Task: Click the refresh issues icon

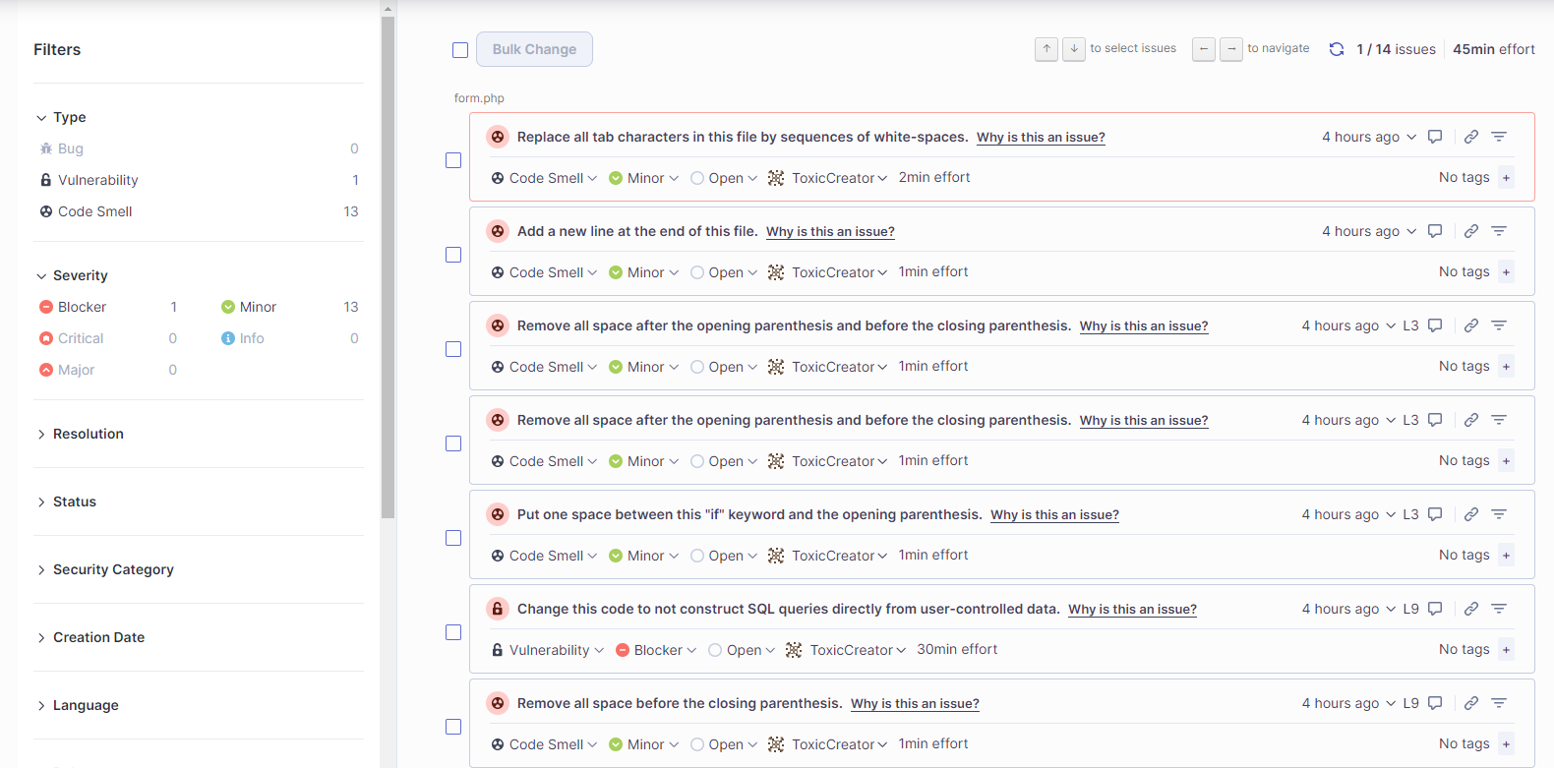Action: (x=1337, y=49)
